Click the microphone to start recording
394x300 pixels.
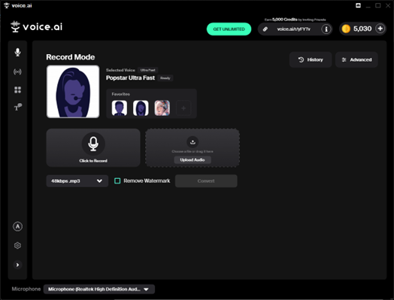93,144
